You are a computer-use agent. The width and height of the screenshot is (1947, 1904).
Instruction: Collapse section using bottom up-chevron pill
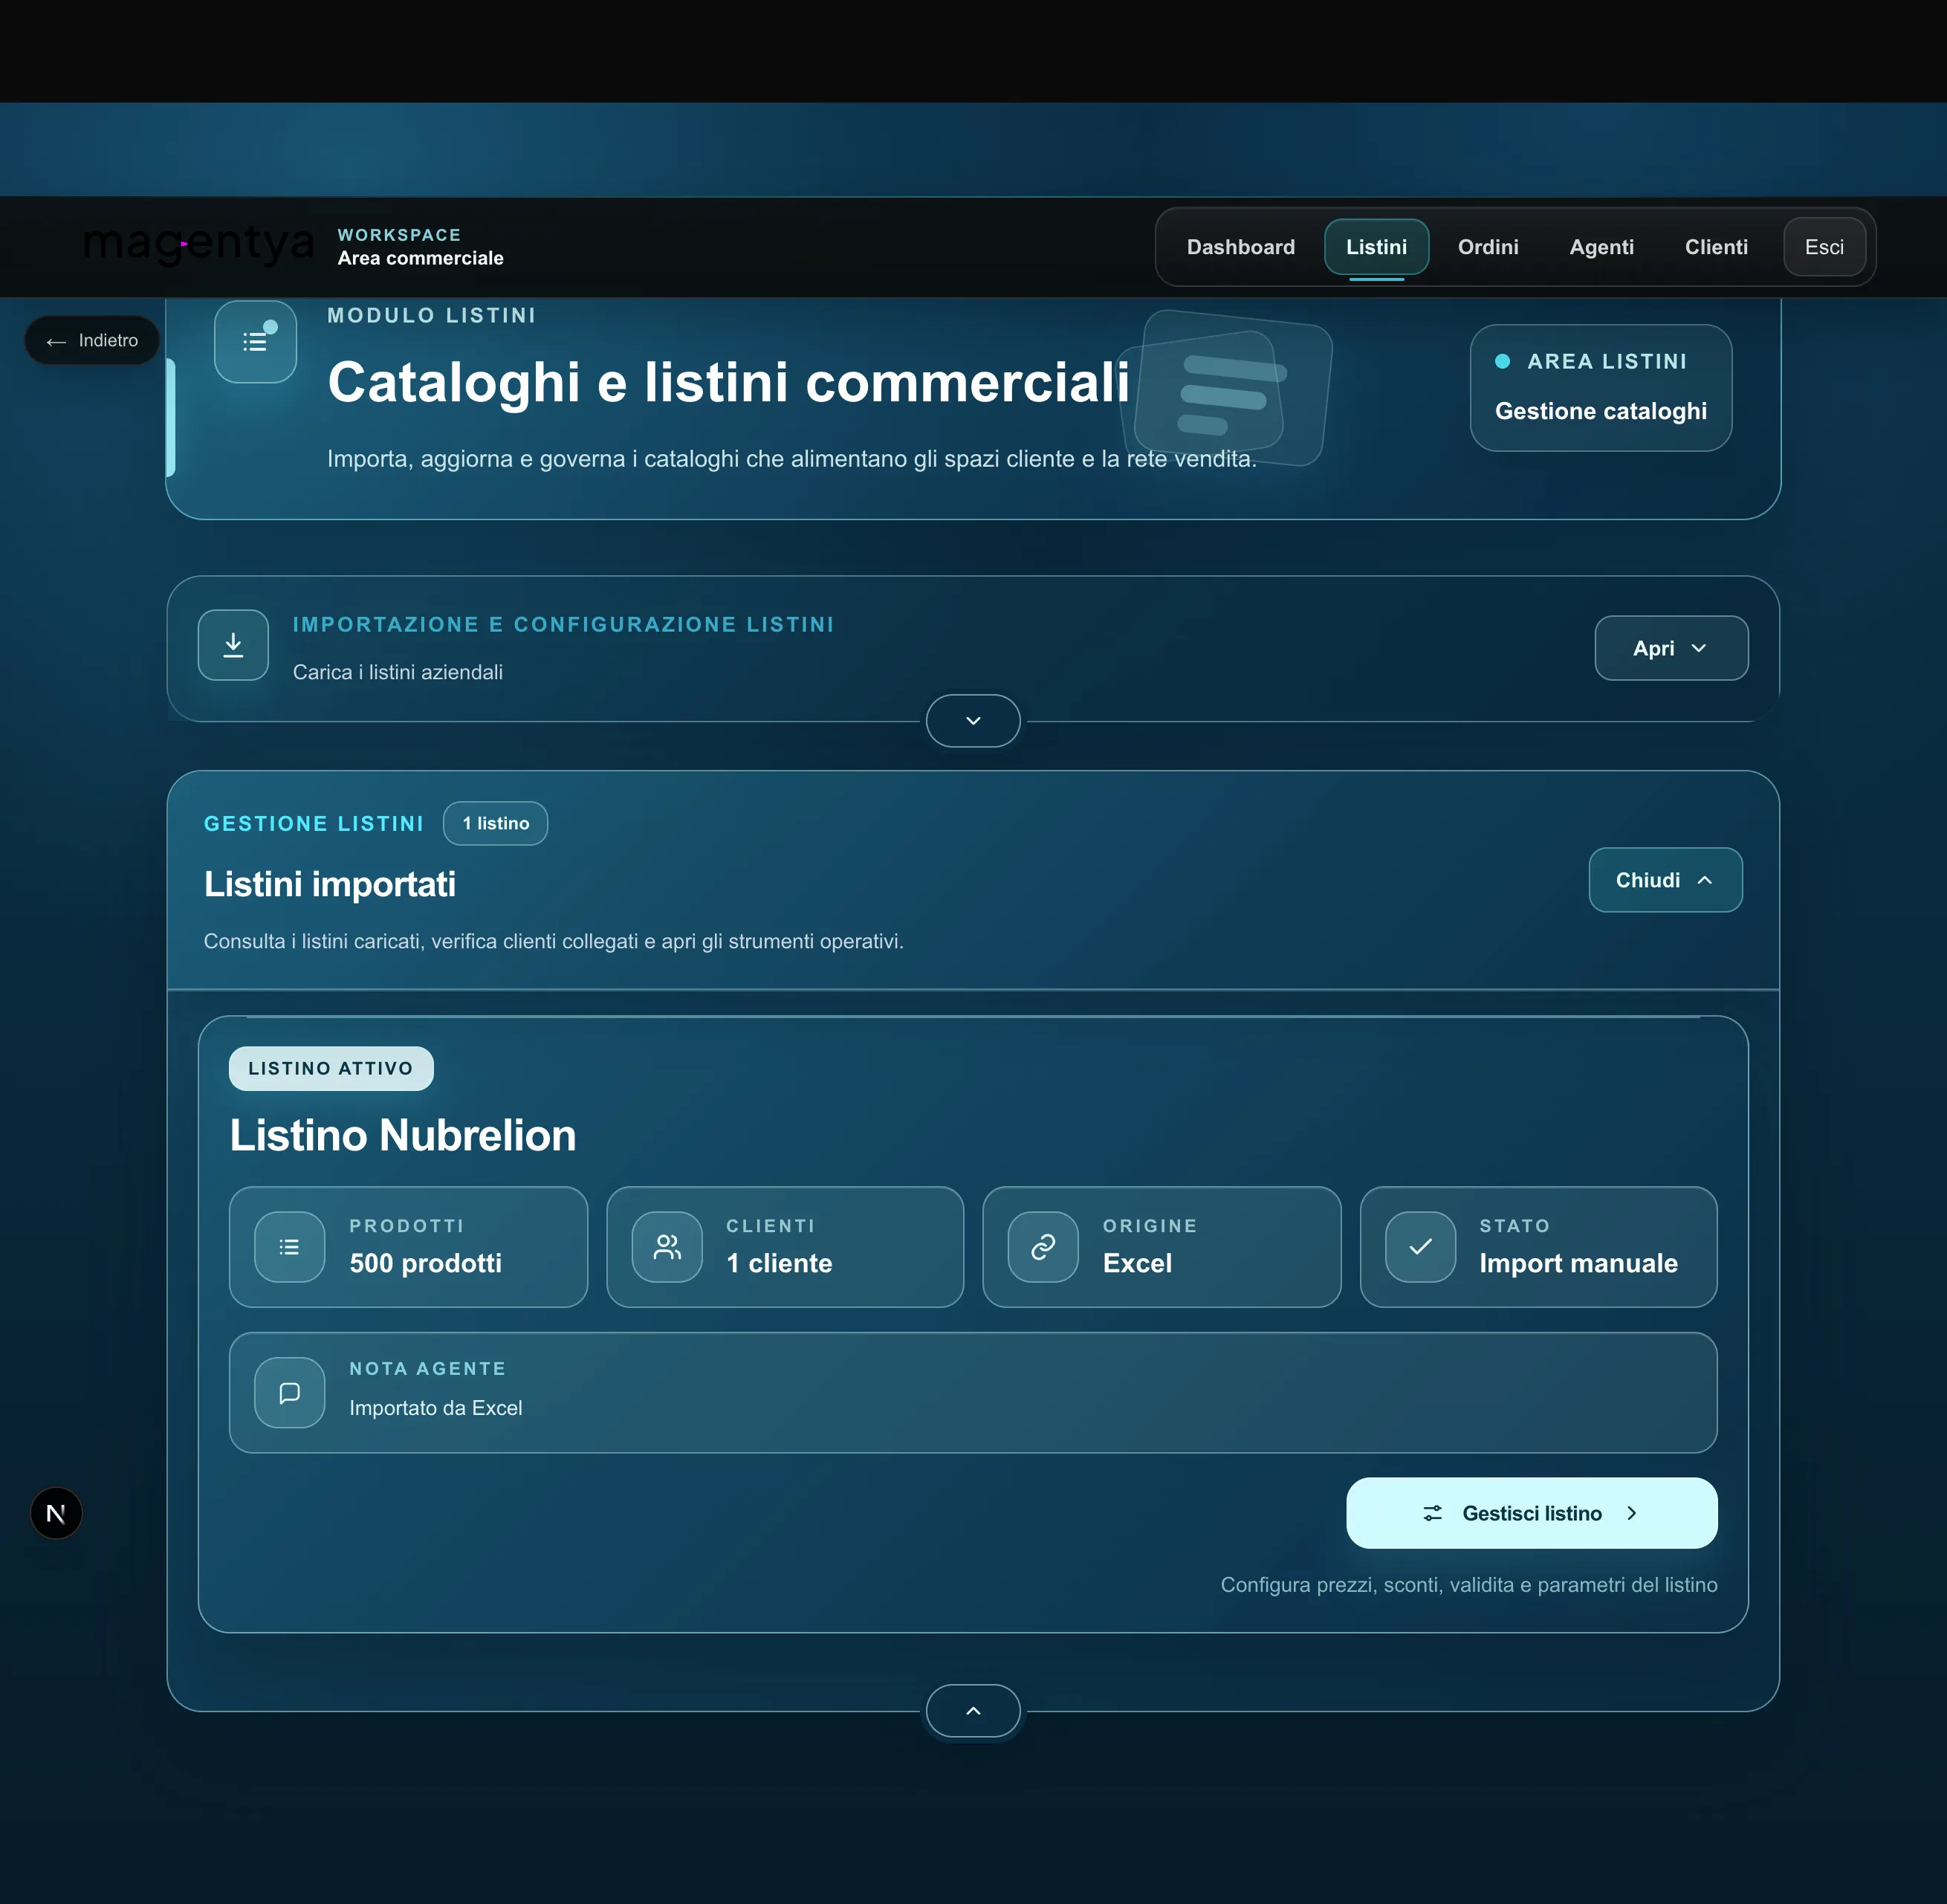click(x=973, y=1711)
